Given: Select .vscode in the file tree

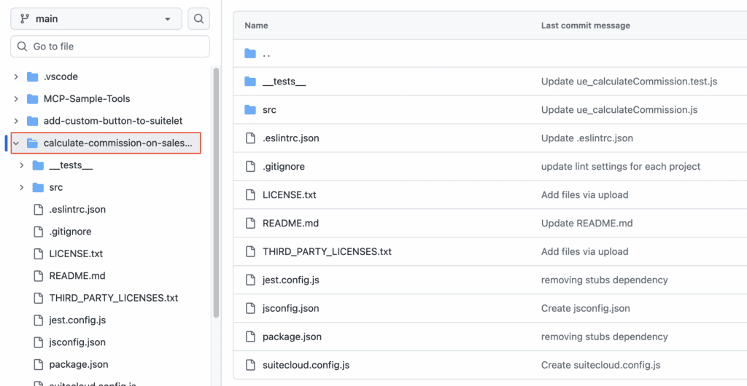Looking at the screenshot, I should (x=61, y=76).
